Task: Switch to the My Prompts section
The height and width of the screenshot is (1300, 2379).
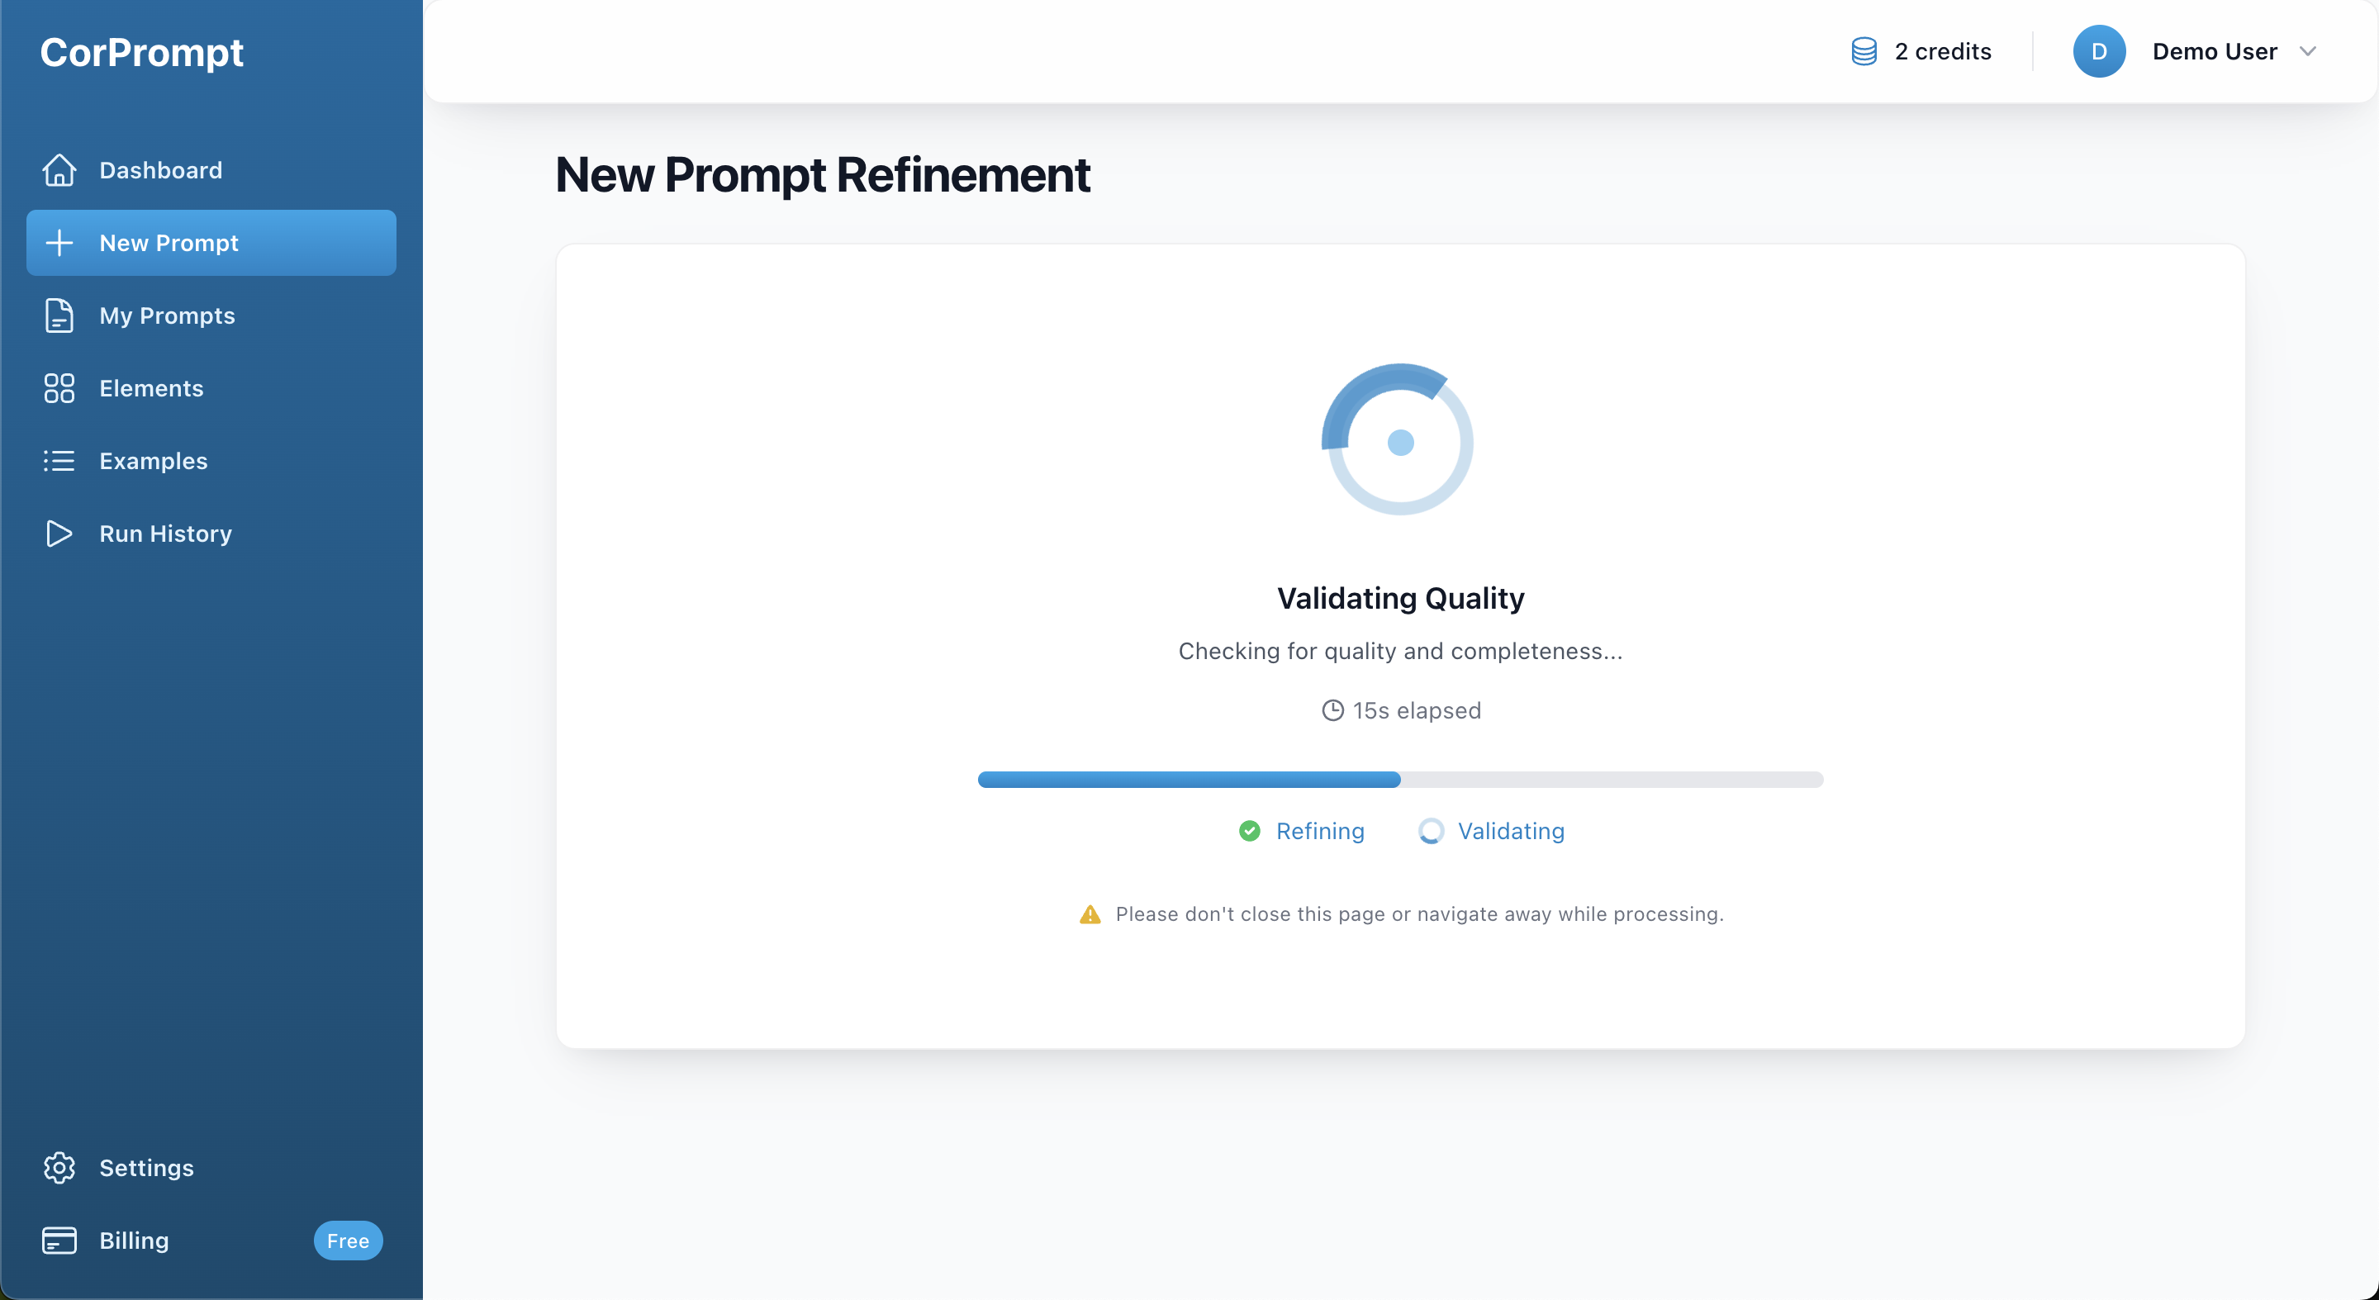Action: click(167, 316)
